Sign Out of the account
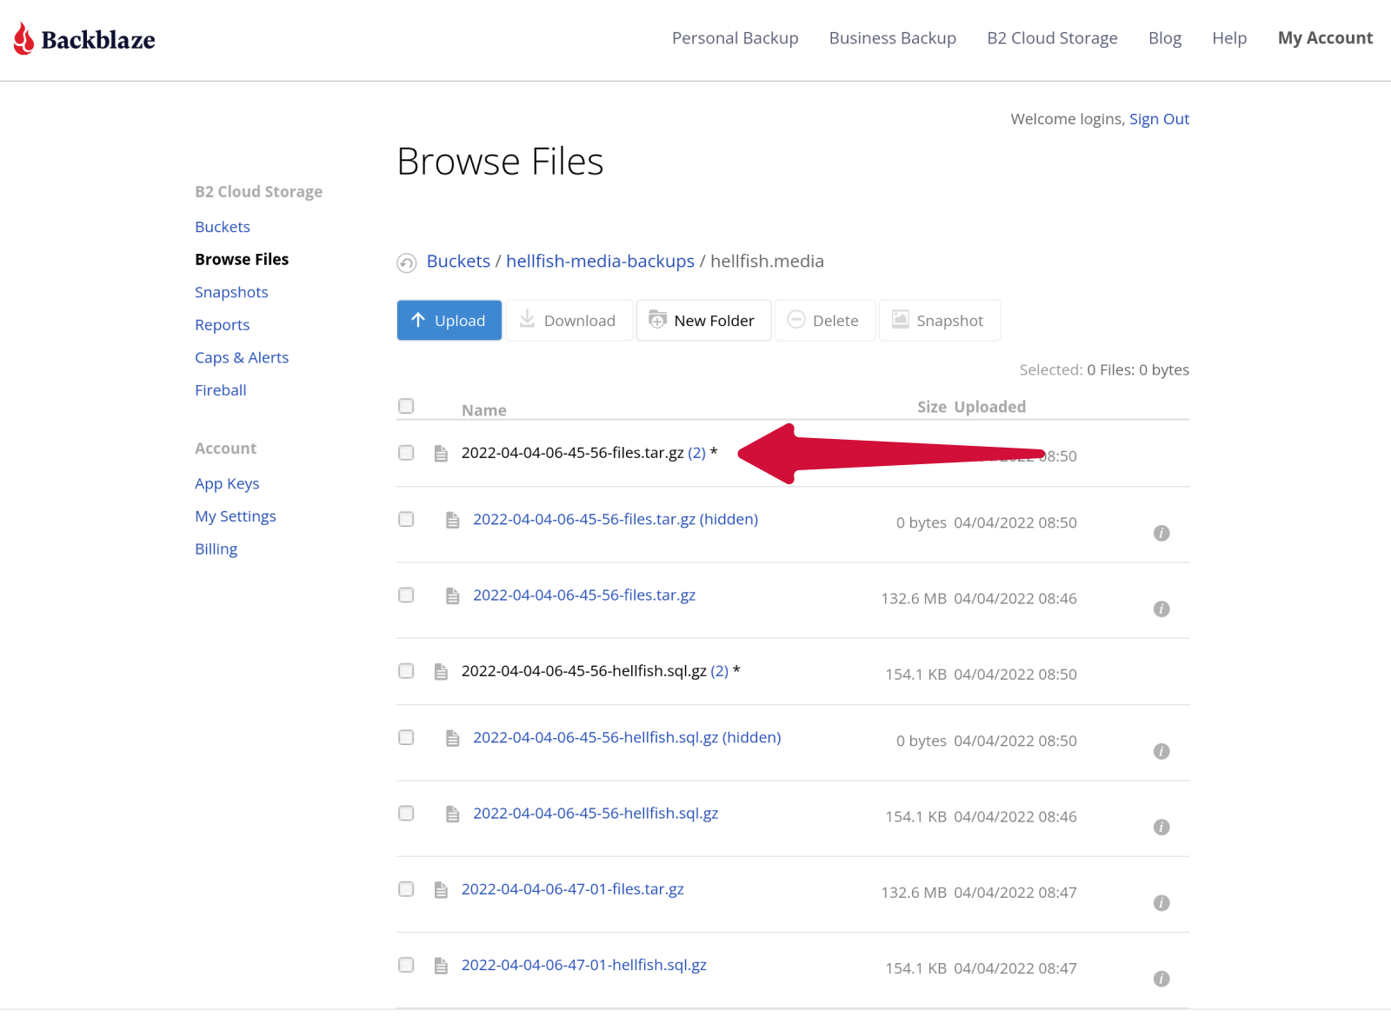The image size is (1391, 1017). [1159, 119]
